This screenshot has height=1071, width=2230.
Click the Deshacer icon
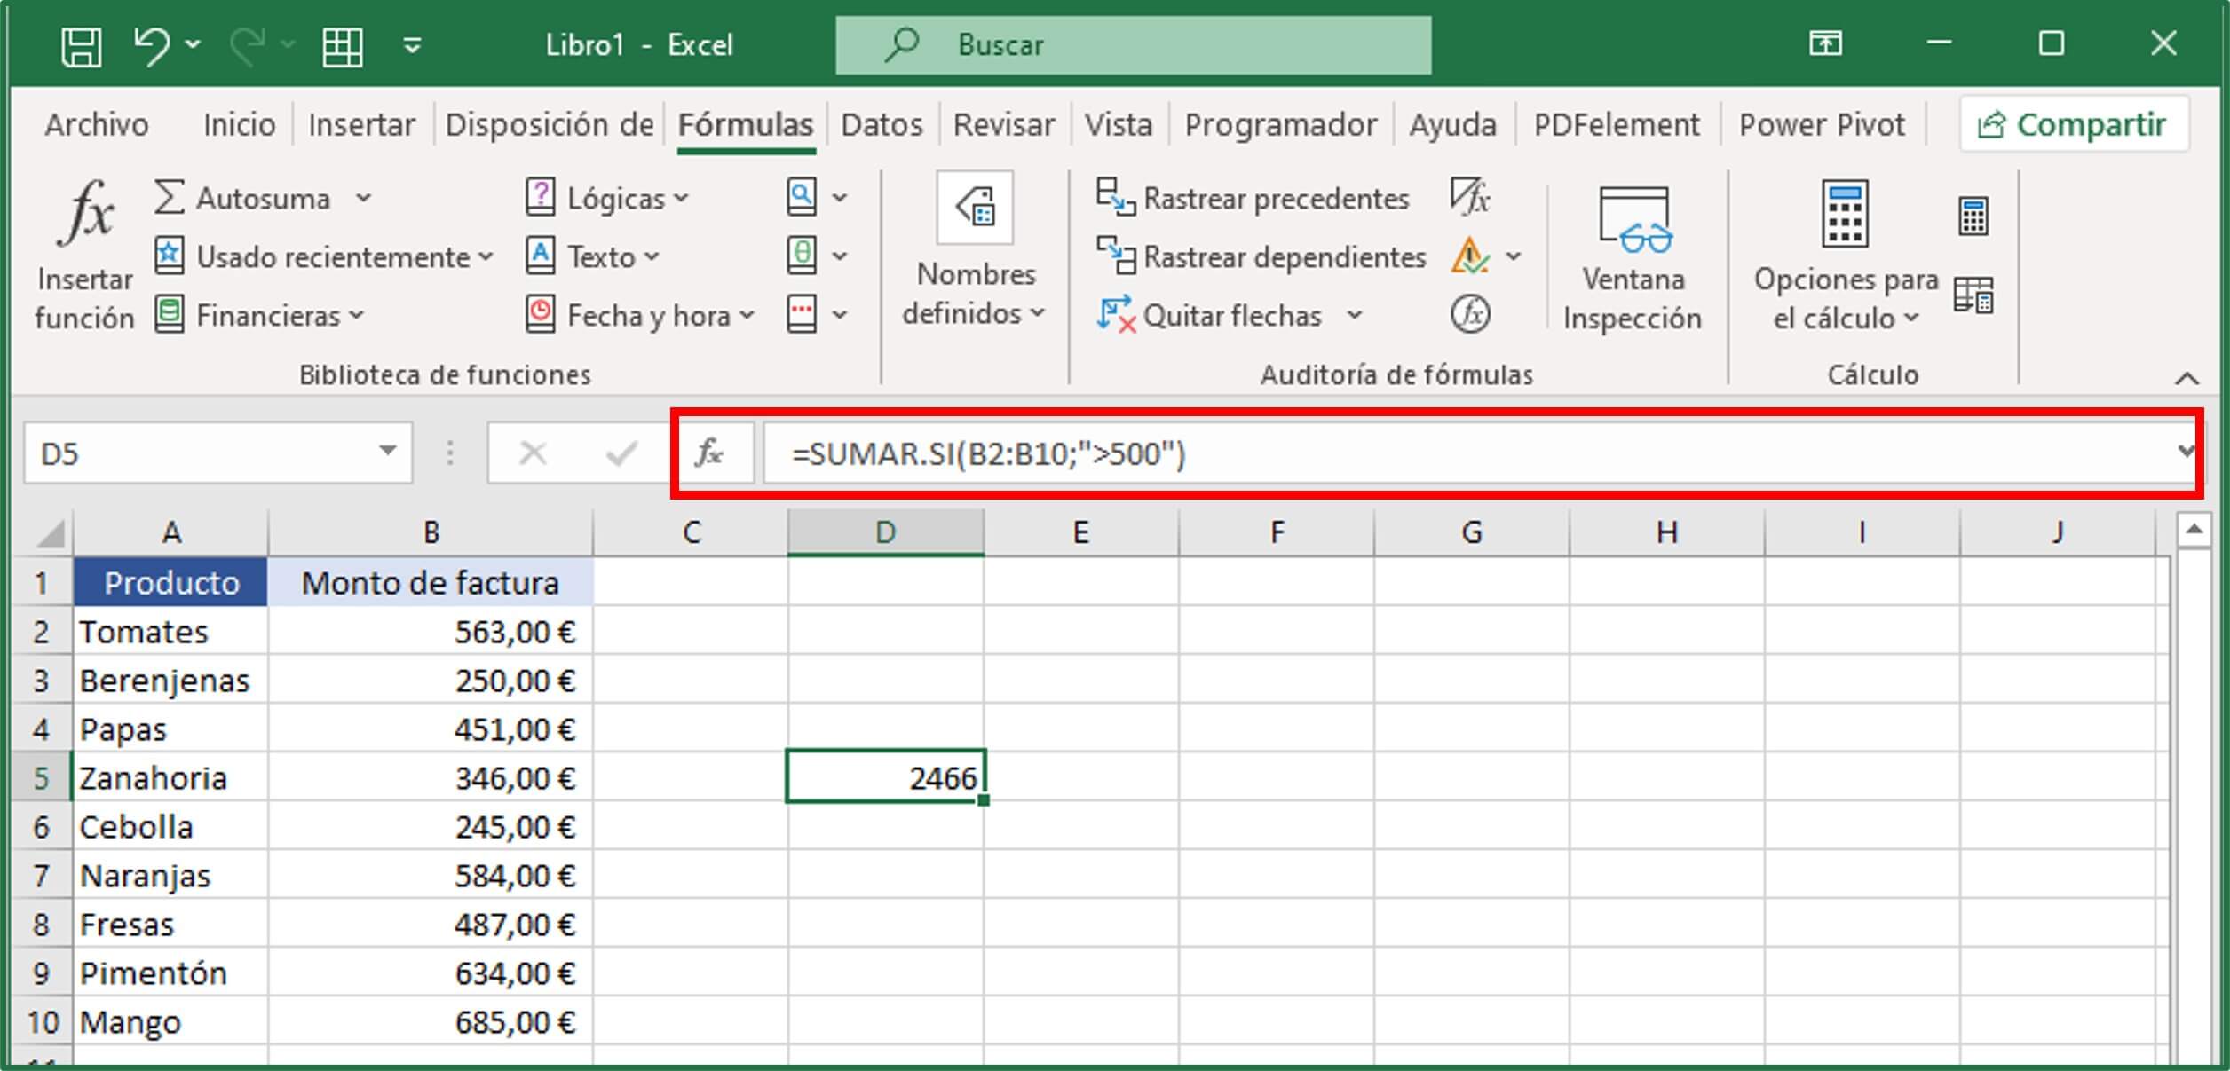(152, 44)
